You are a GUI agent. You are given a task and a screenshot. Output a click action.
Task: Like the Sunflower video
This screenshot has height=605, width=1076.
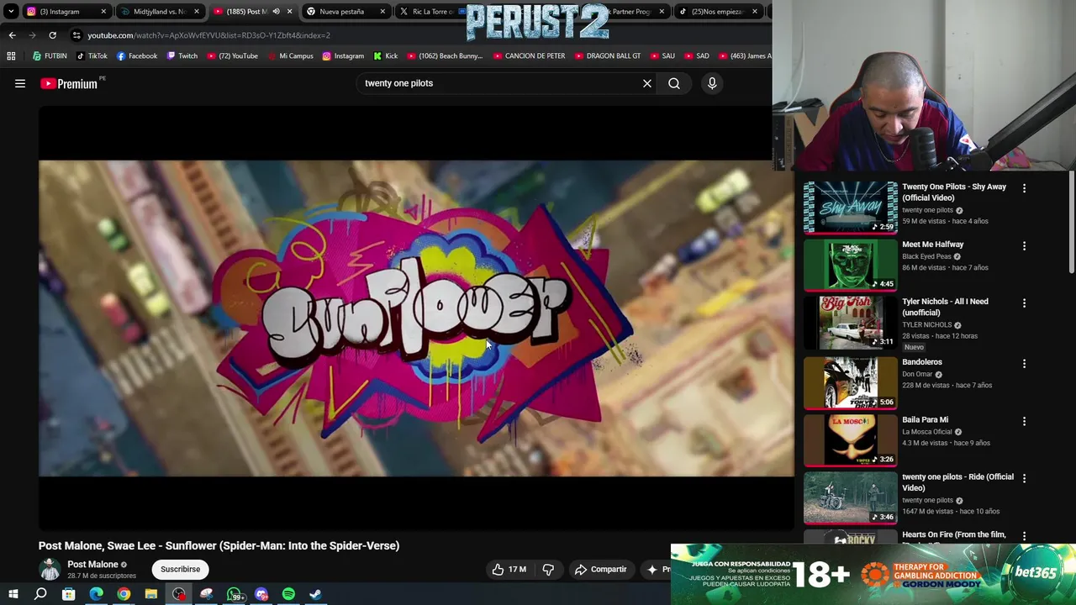[509, 569]
